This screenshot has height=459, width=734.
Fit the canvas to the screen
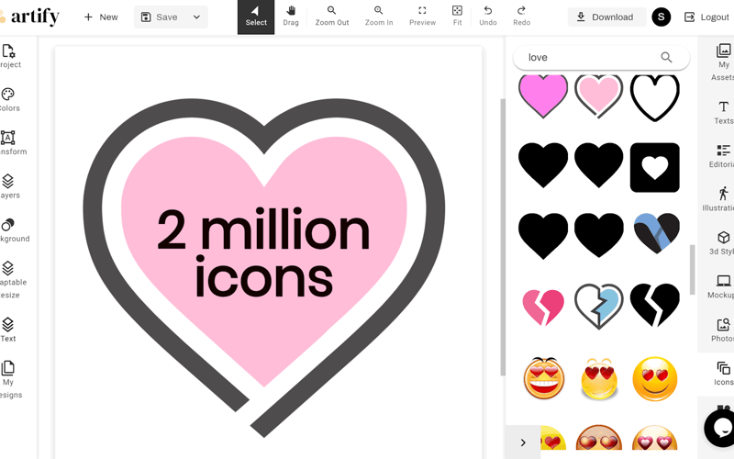pyautogui.click(x=457, y=17)
